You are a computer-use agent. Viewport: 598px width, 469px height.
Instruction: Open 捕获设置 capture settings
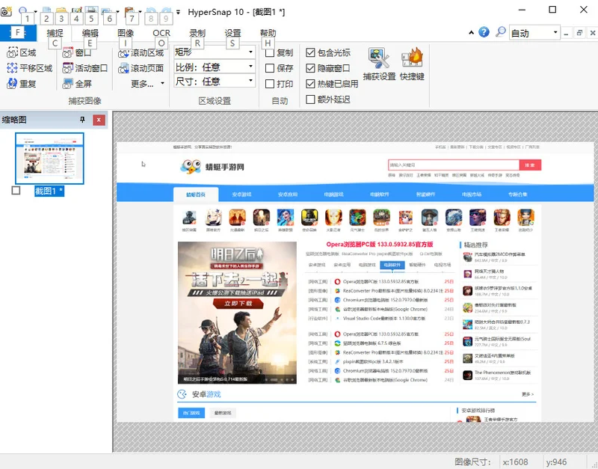coord(379,64)
